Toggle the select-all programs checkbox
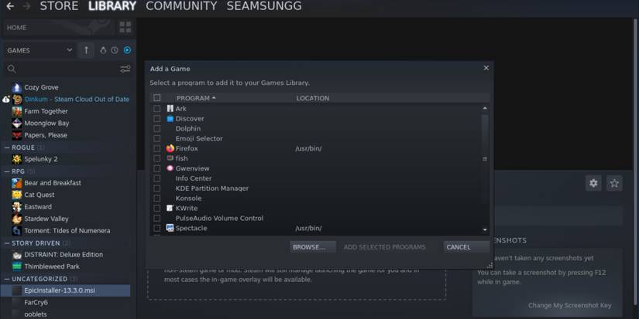Viewport: 639px width, 319px height. [x=157, y=98]
